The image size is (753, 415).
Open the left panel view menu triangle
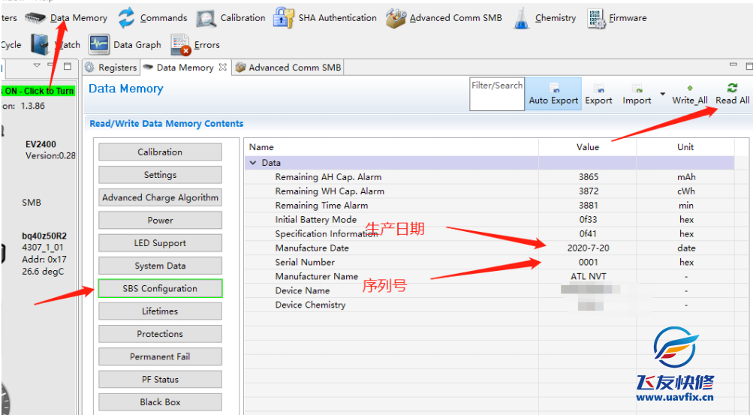click(38, 67)
